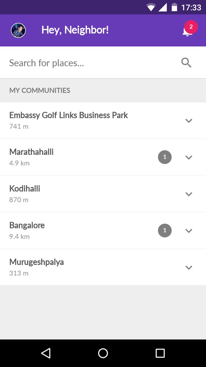206x367 pixels.
Task: Tap the search magnifier icon
Action: coord(186,63)
